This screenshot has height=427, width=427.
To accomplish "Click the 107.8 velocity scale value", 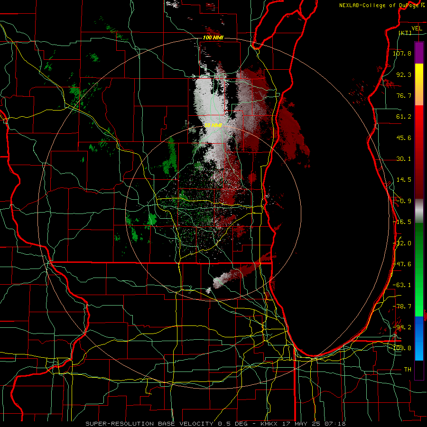I will point(402,53).
